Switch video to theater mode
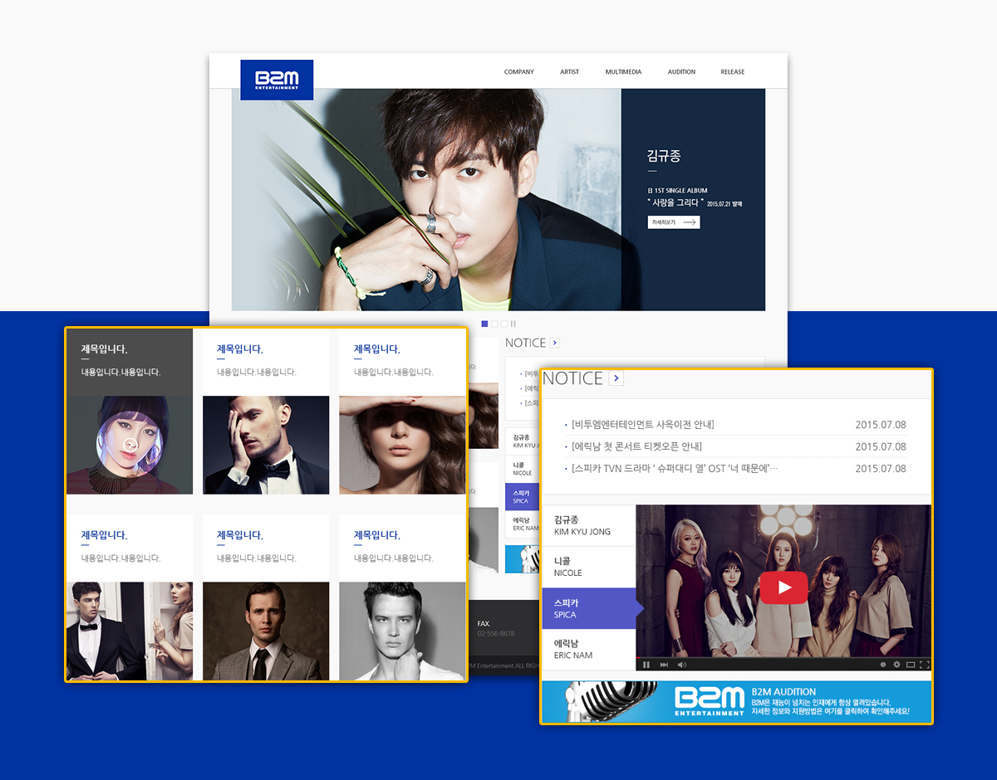The width and height of the screenshot is (997, 780). (910, 665)
